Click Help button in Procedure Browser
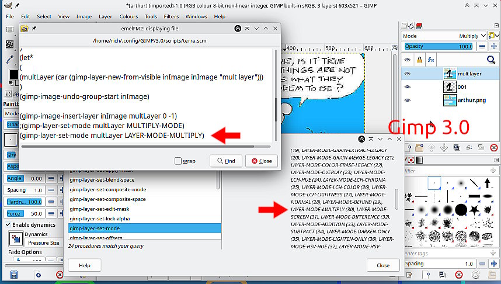501x284 pixels. 85,265
